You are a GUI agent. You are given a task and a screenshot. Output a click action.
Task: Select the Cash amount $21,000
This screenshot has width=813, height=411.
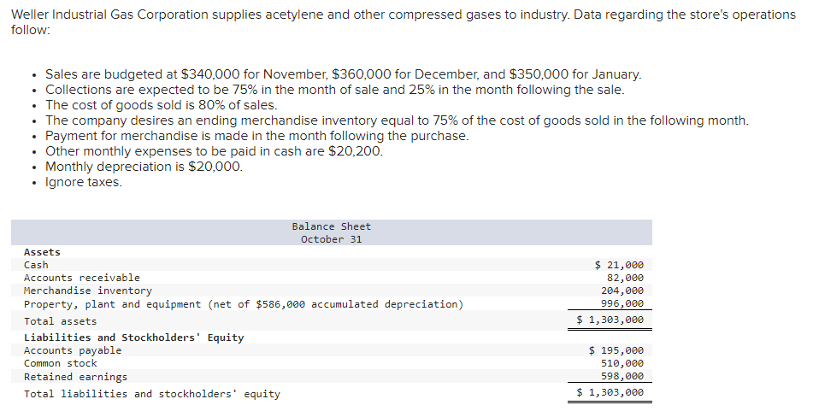pyautogui.click(x=619, y=265)
